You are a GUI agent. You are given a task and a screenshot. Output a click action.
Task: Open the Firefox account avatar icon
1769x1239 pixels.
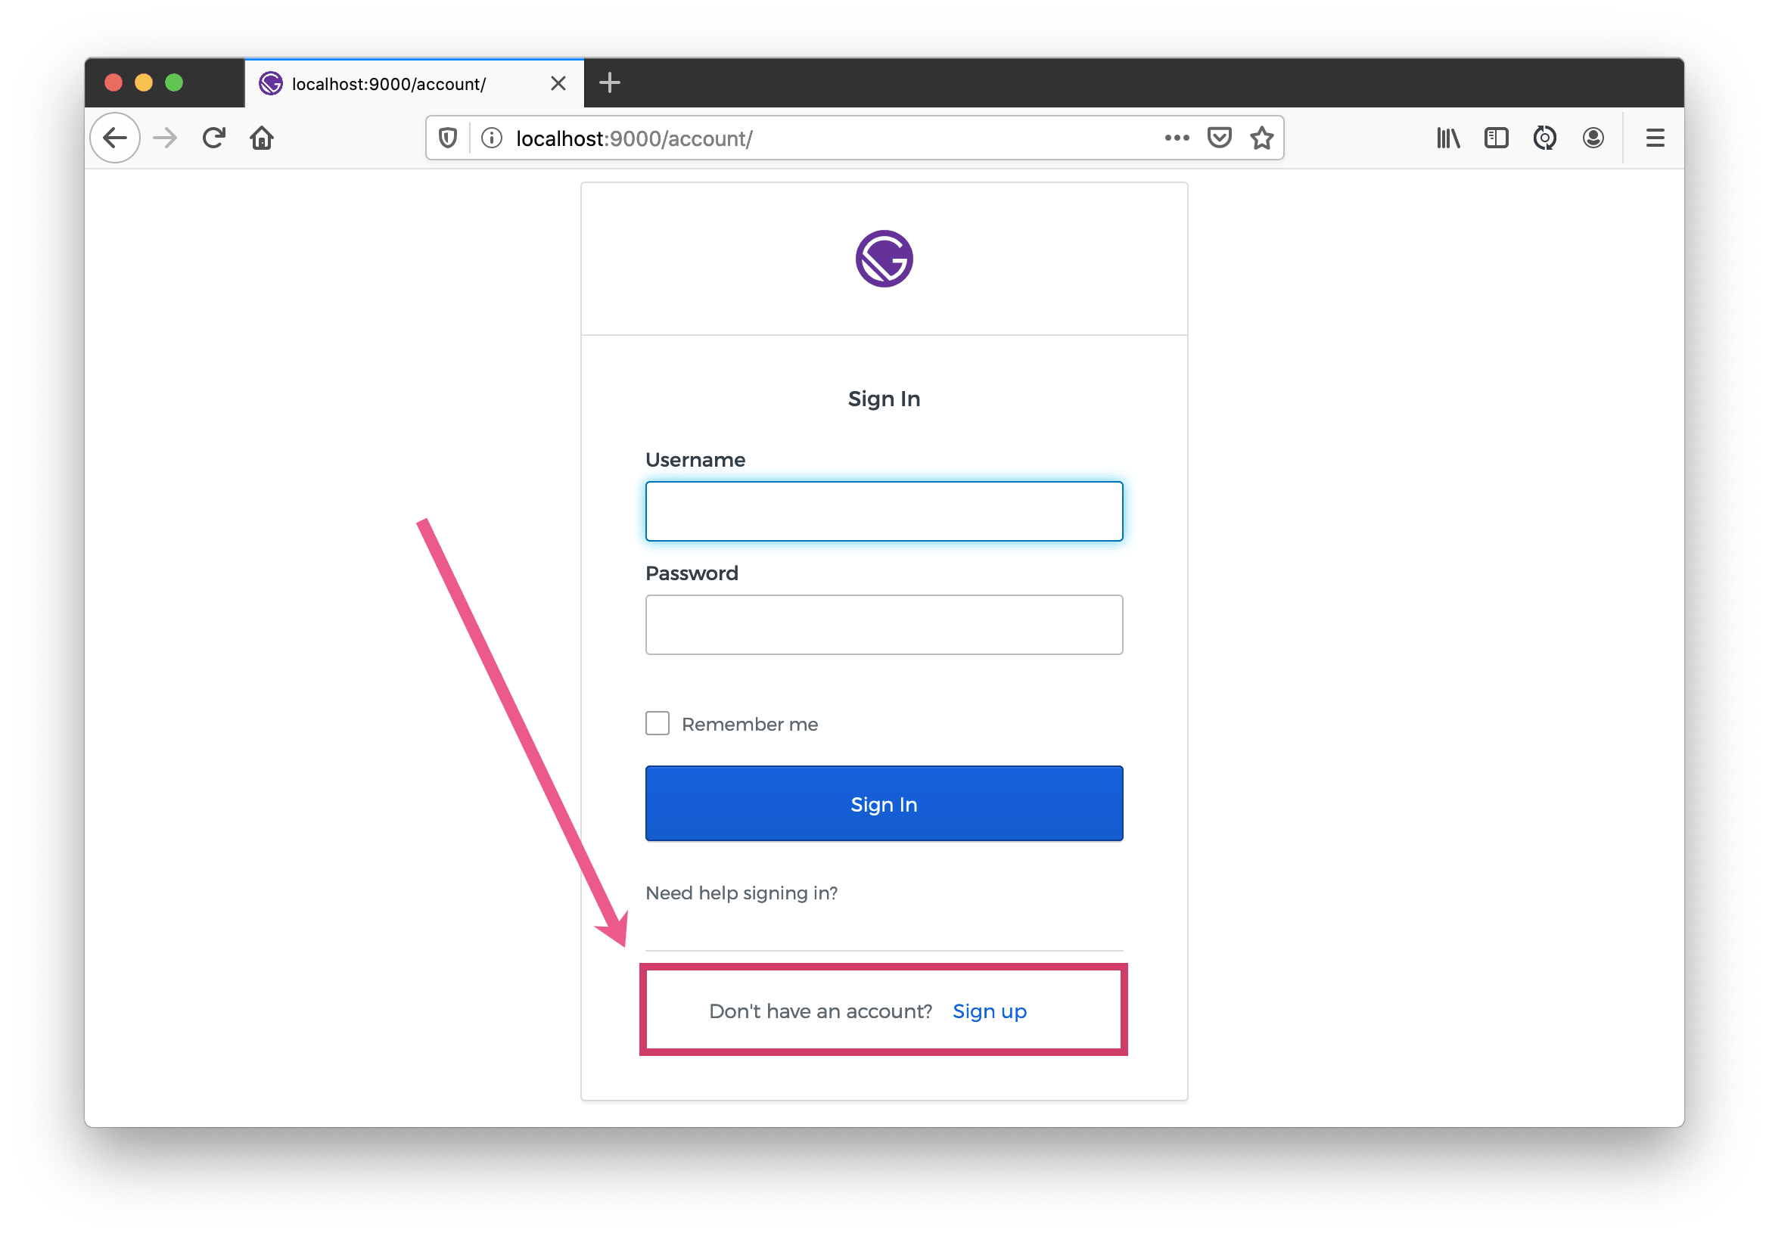1593,138
